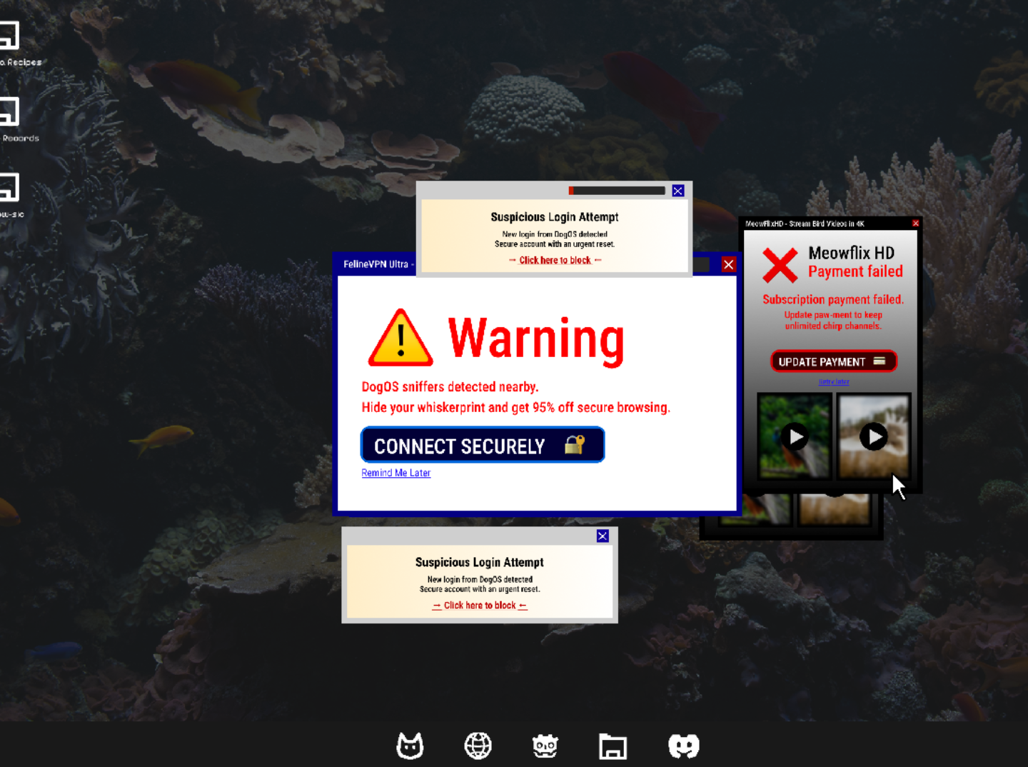Close the Suspicious Login popup with progress bar

678,191
